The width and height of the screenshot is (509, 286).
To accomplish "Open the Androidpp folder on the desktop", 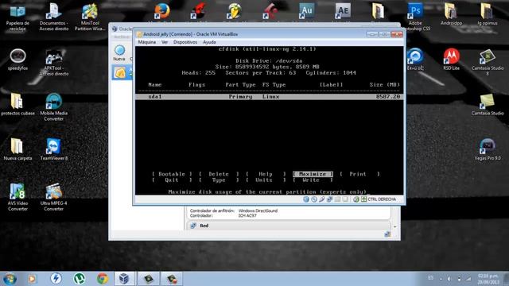I will tap(451, 14).
